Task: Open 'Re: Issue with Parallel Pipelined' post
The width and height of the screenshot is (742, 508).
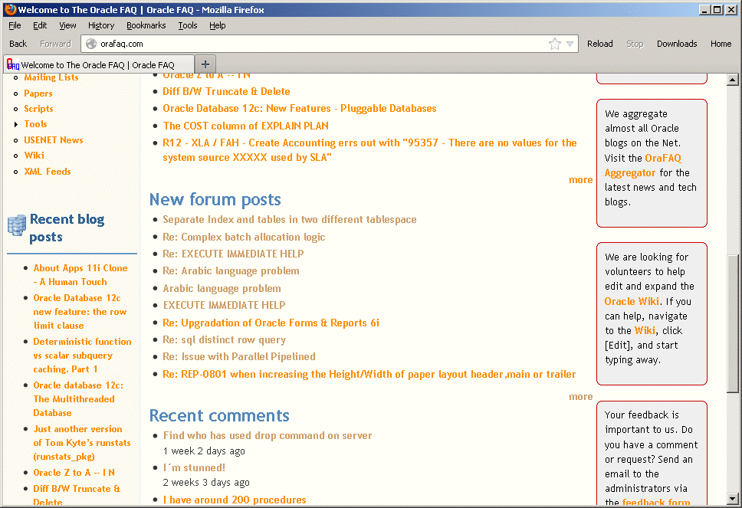Action: coord(239,356)
